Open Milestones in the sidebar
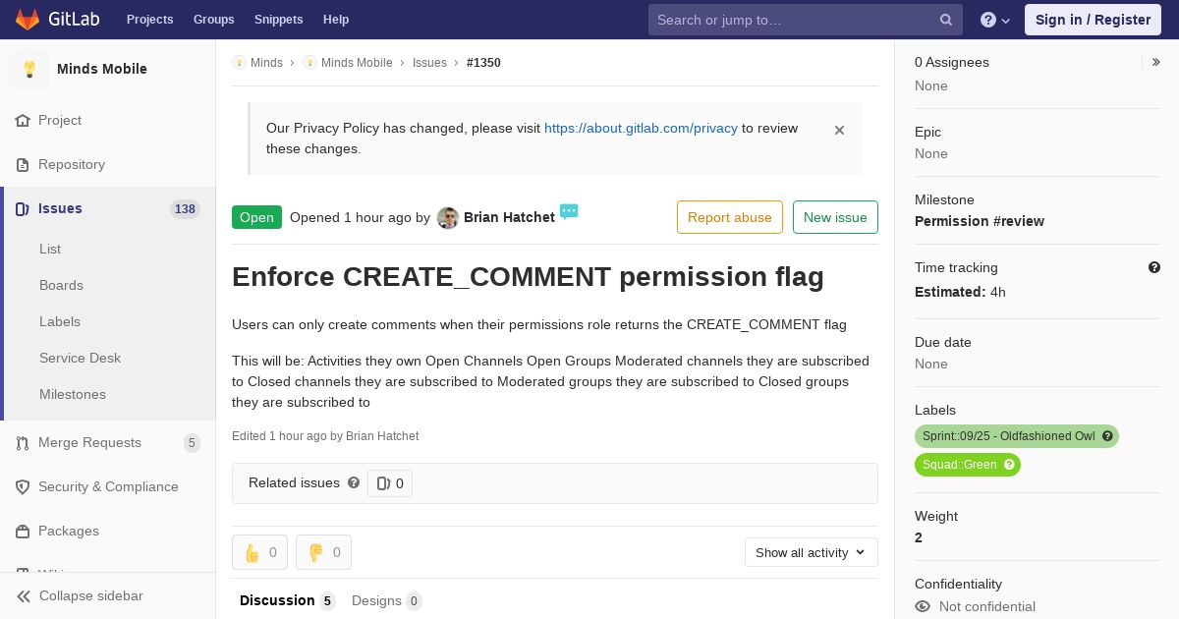This screenshot has height=619, width=1179. [x=73, y=394]
